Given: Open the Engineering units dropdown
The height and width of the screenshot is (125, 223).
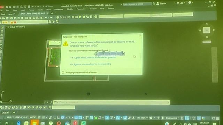Looking at the screenshot, I should [x=172, y=118].
